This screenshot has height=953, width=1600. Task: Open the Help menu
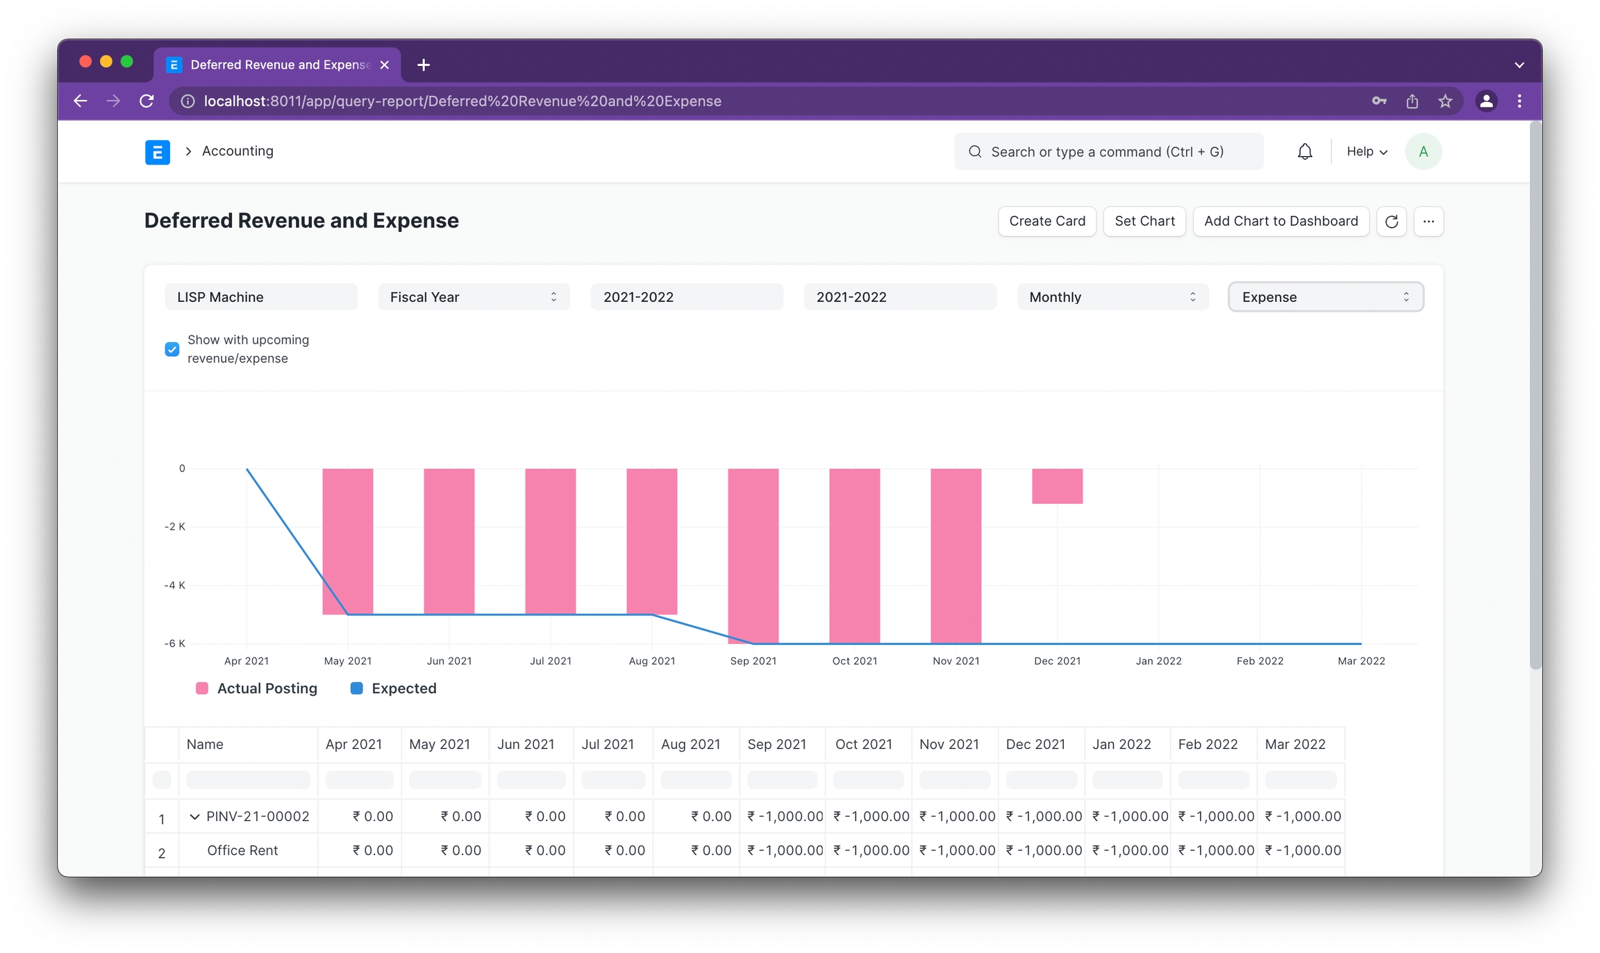(x=1366, y=151)
